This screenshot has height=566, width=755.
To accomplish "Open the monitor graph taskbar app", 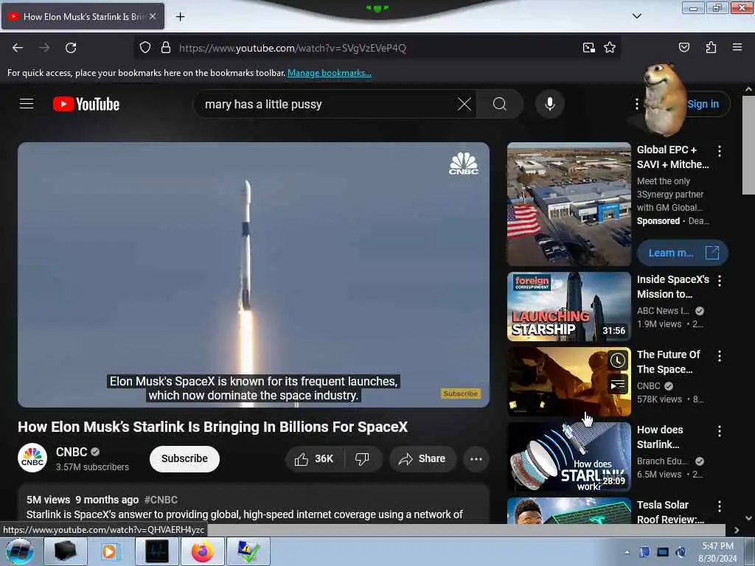I will tap(156, 551).
